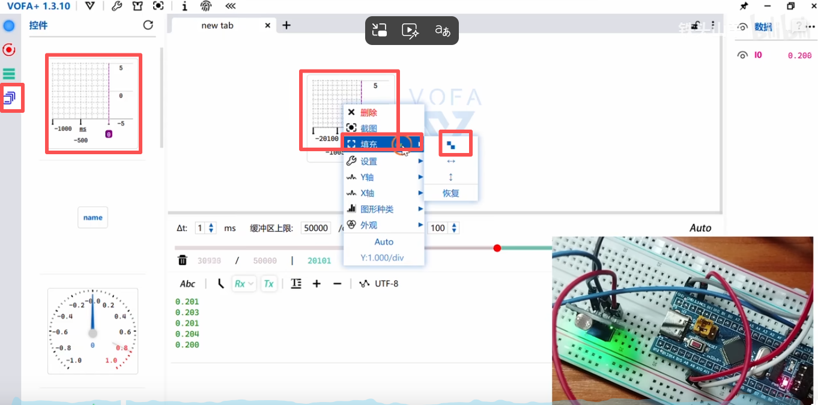Click the screenshot capture icon in title bar
This screenshot has height=405, width=818.
tap(158, 6)
